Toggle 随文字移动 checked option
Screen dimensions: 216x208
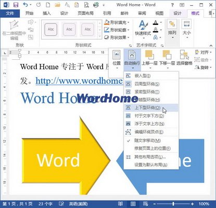click(x=151, y=140)
